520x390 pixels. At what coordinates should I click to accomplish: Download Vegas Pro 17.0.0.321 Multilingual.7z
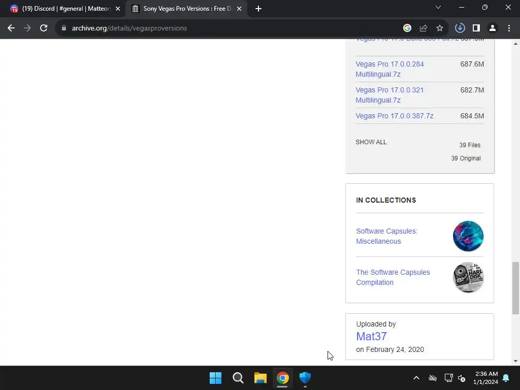pyautogui.click(x=389, y=95)
